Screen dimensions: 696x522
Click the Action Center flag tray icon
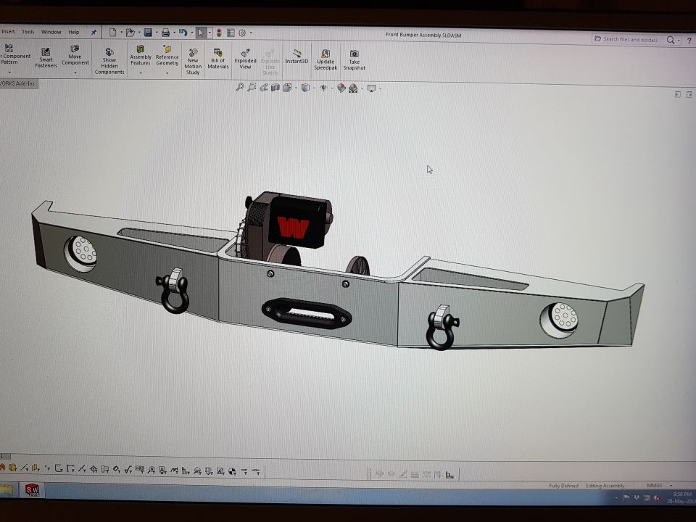click(x=626, y=497)
